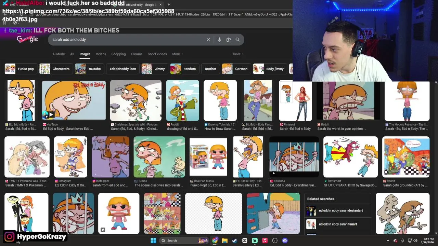438x246 pixels.
Task: Filter by Fandom chip
Action: point(184,69)
